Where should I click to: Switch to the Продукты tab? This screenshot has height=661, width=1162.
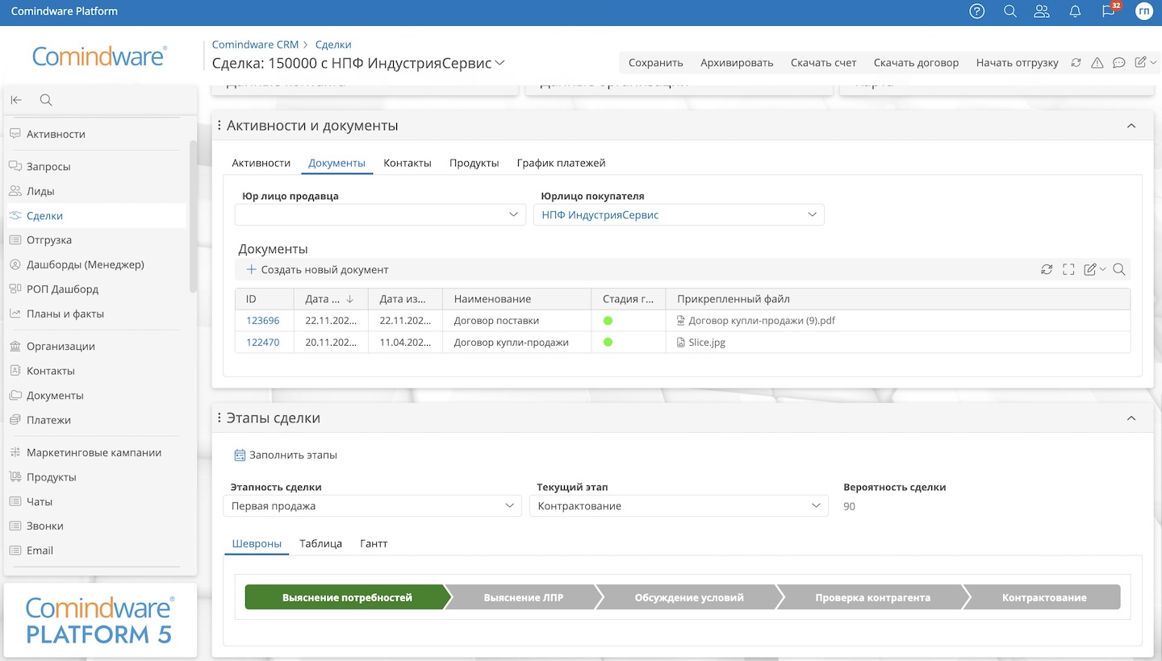[x=474, y=163]
